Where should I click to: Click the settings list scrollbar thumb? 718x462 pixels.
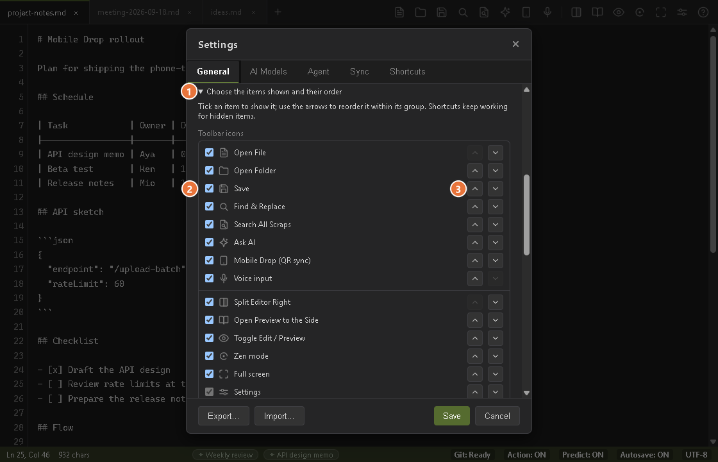point(526,214)
